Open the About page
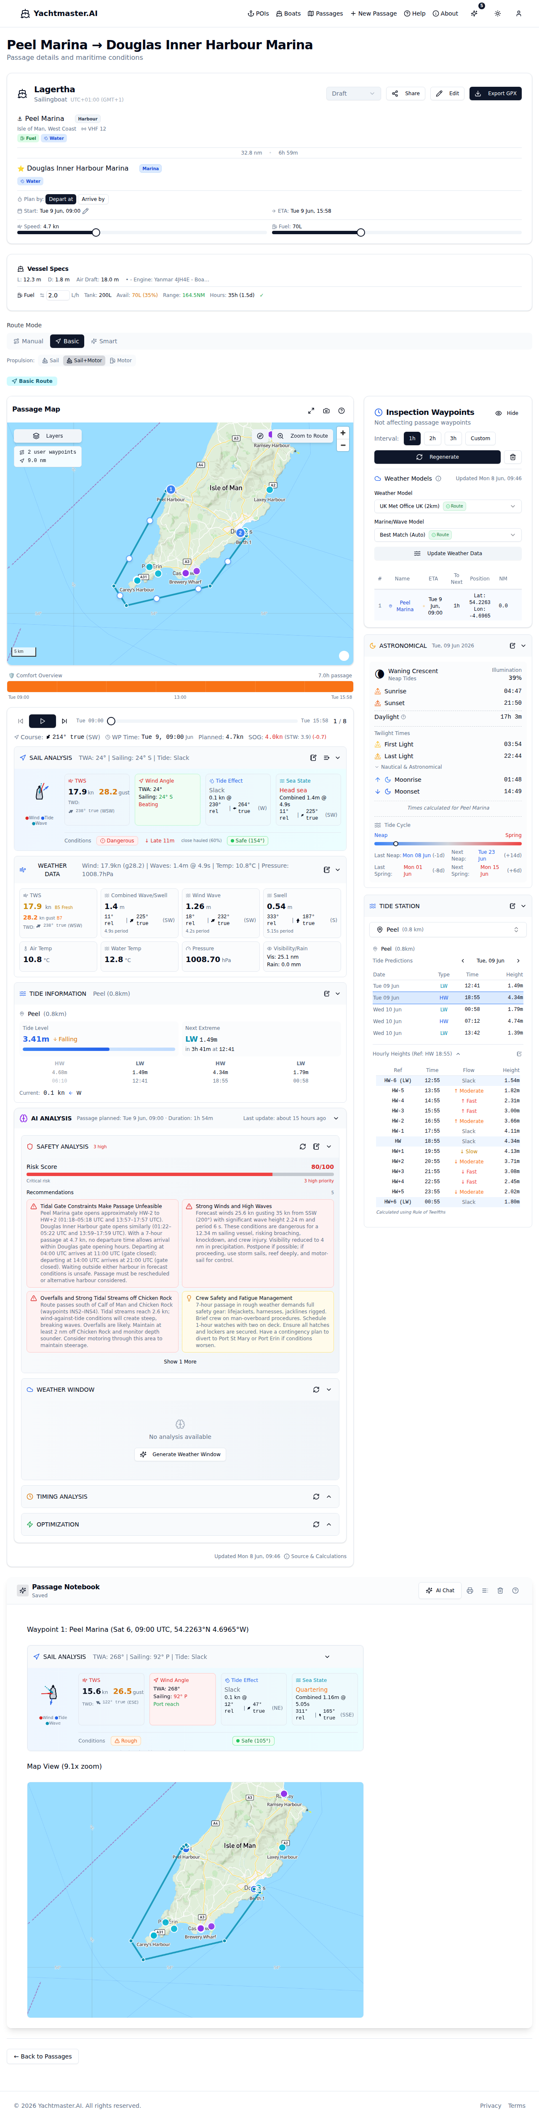The image size is (539, 2120). 445,13
